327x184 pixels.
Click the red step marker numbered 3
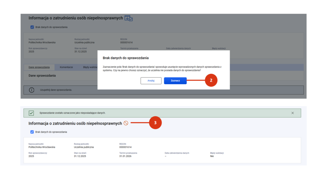point(155,123)
